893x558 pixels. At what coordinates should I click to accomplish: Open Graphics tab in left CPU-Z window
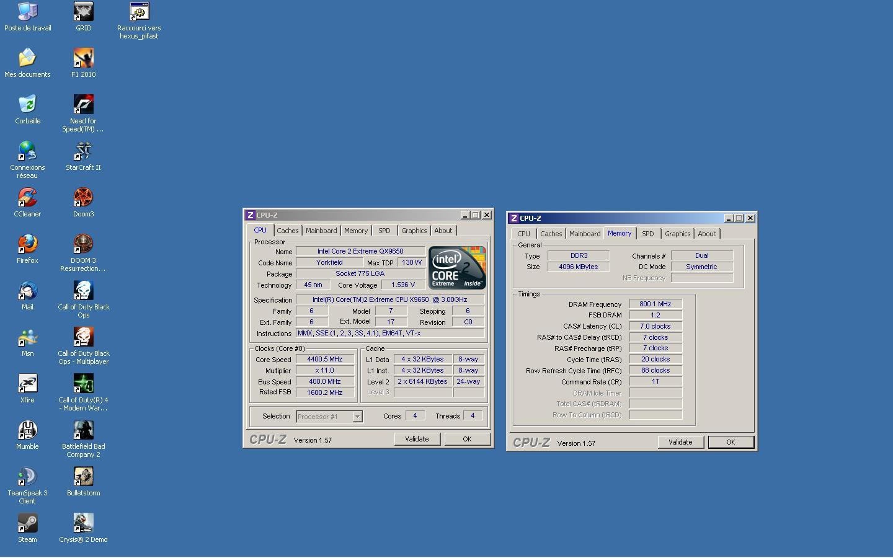pos(414,231)
